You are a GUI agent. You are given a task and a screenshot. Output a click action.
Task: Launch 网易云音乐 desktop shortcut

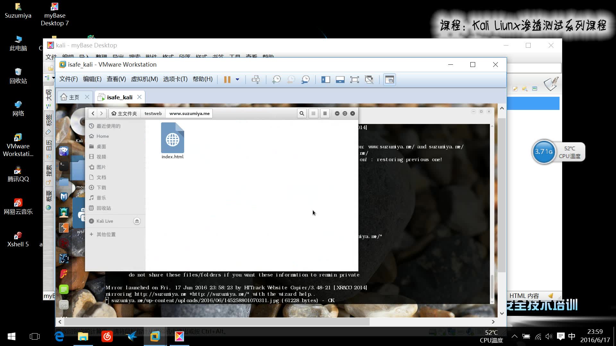pos(18,207)
